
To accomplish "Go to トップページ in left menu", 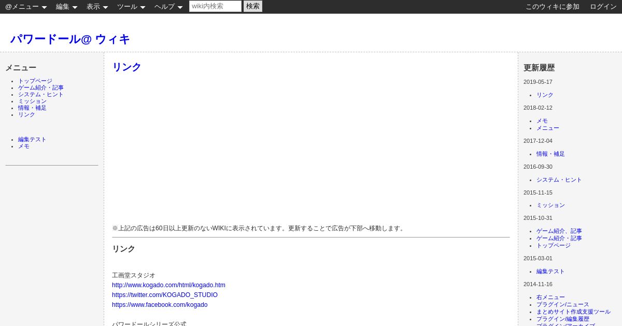I will coord(35,81).
